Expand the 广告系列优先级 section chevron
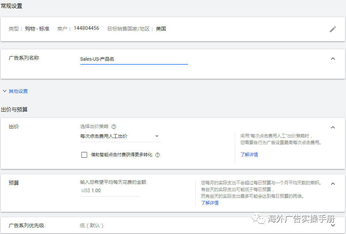The width and height of the screenshot is (346, 234). (333, 226)
